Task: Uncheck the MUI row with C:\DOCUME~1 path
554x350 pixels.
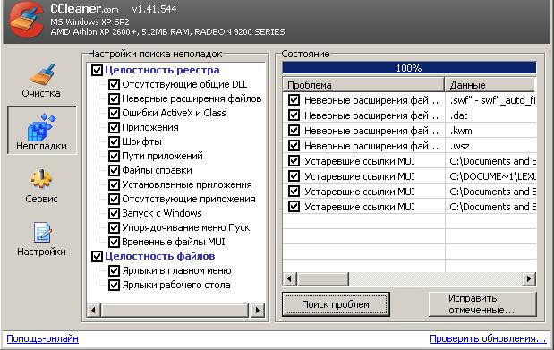Action: 294,176
